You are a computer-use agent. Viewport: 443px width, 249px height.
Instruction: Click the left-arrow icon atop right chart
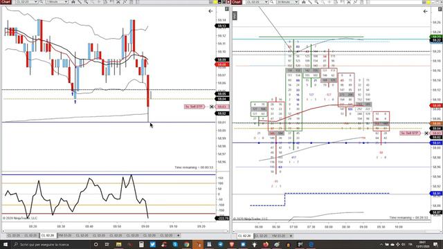tap(426, 11)
